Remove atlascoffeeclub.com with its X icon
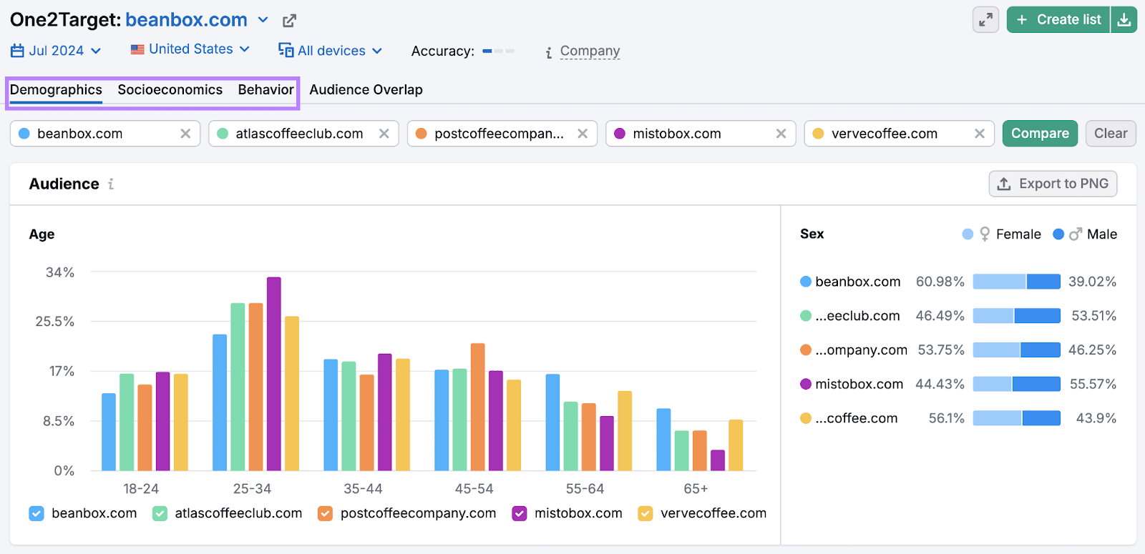 [384, 134]
